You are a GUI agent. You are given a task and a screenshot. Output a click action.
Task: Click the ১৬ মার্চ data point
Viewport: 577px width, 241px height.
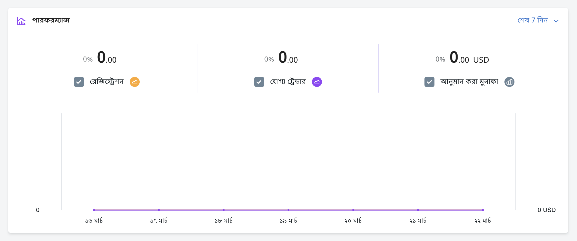(x=94, y=210)
